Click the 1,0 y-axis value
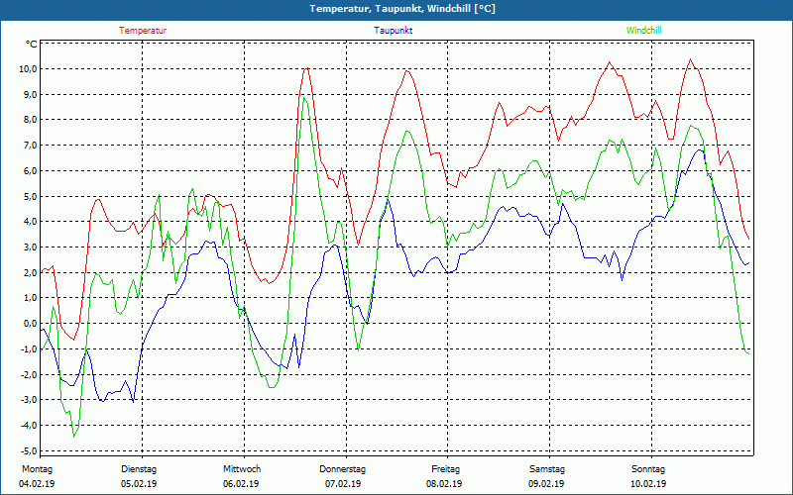Screen dimensions: 793x495 pyautogui.click(x=30, y=298)
